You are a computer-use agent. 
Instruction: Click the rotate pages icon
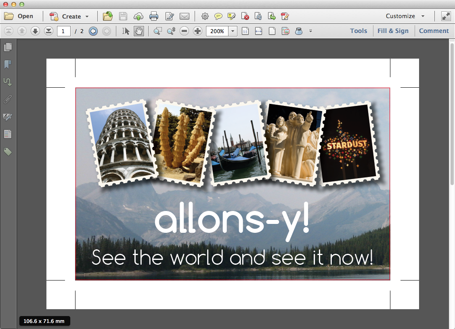pos(258,16)
